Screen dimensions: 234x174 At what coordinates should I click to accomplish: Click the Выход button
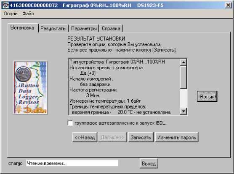pyautogui.click(x=149, y=163)
